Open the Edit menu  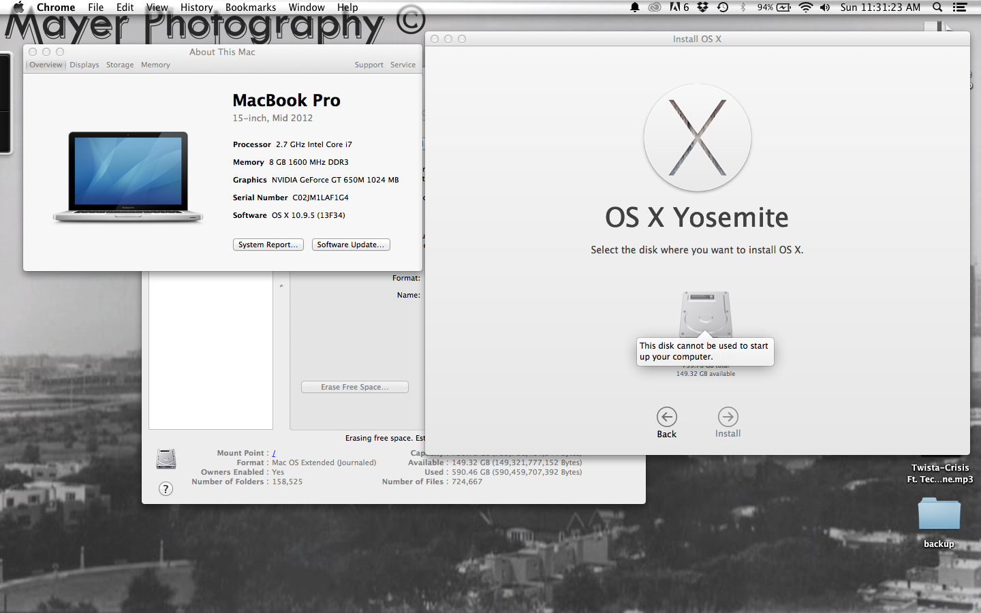(125, 7)
